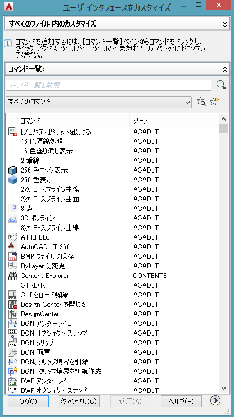234x419 pixels.
Task: Click the DWF オブジェクト スナップ icon
Action: coord(13,390)
